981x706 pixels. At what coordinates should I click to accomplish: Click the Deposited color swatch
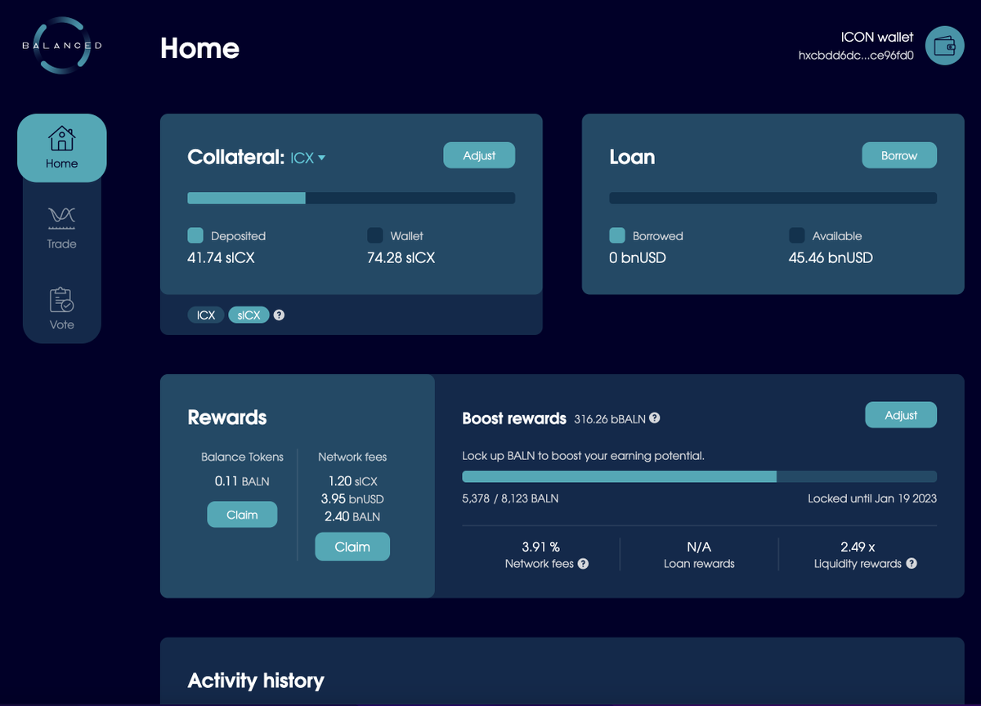pos(195,235)
